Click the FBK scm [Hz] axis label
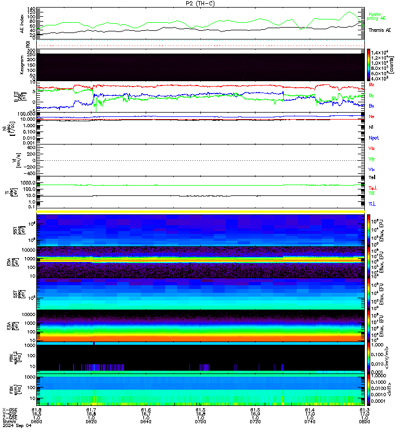The height and width of the screenshot is (433, 406). [x=16, y=390]
